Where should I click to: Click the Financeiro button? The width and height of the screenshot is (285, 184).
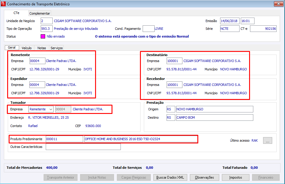(266, 177)
